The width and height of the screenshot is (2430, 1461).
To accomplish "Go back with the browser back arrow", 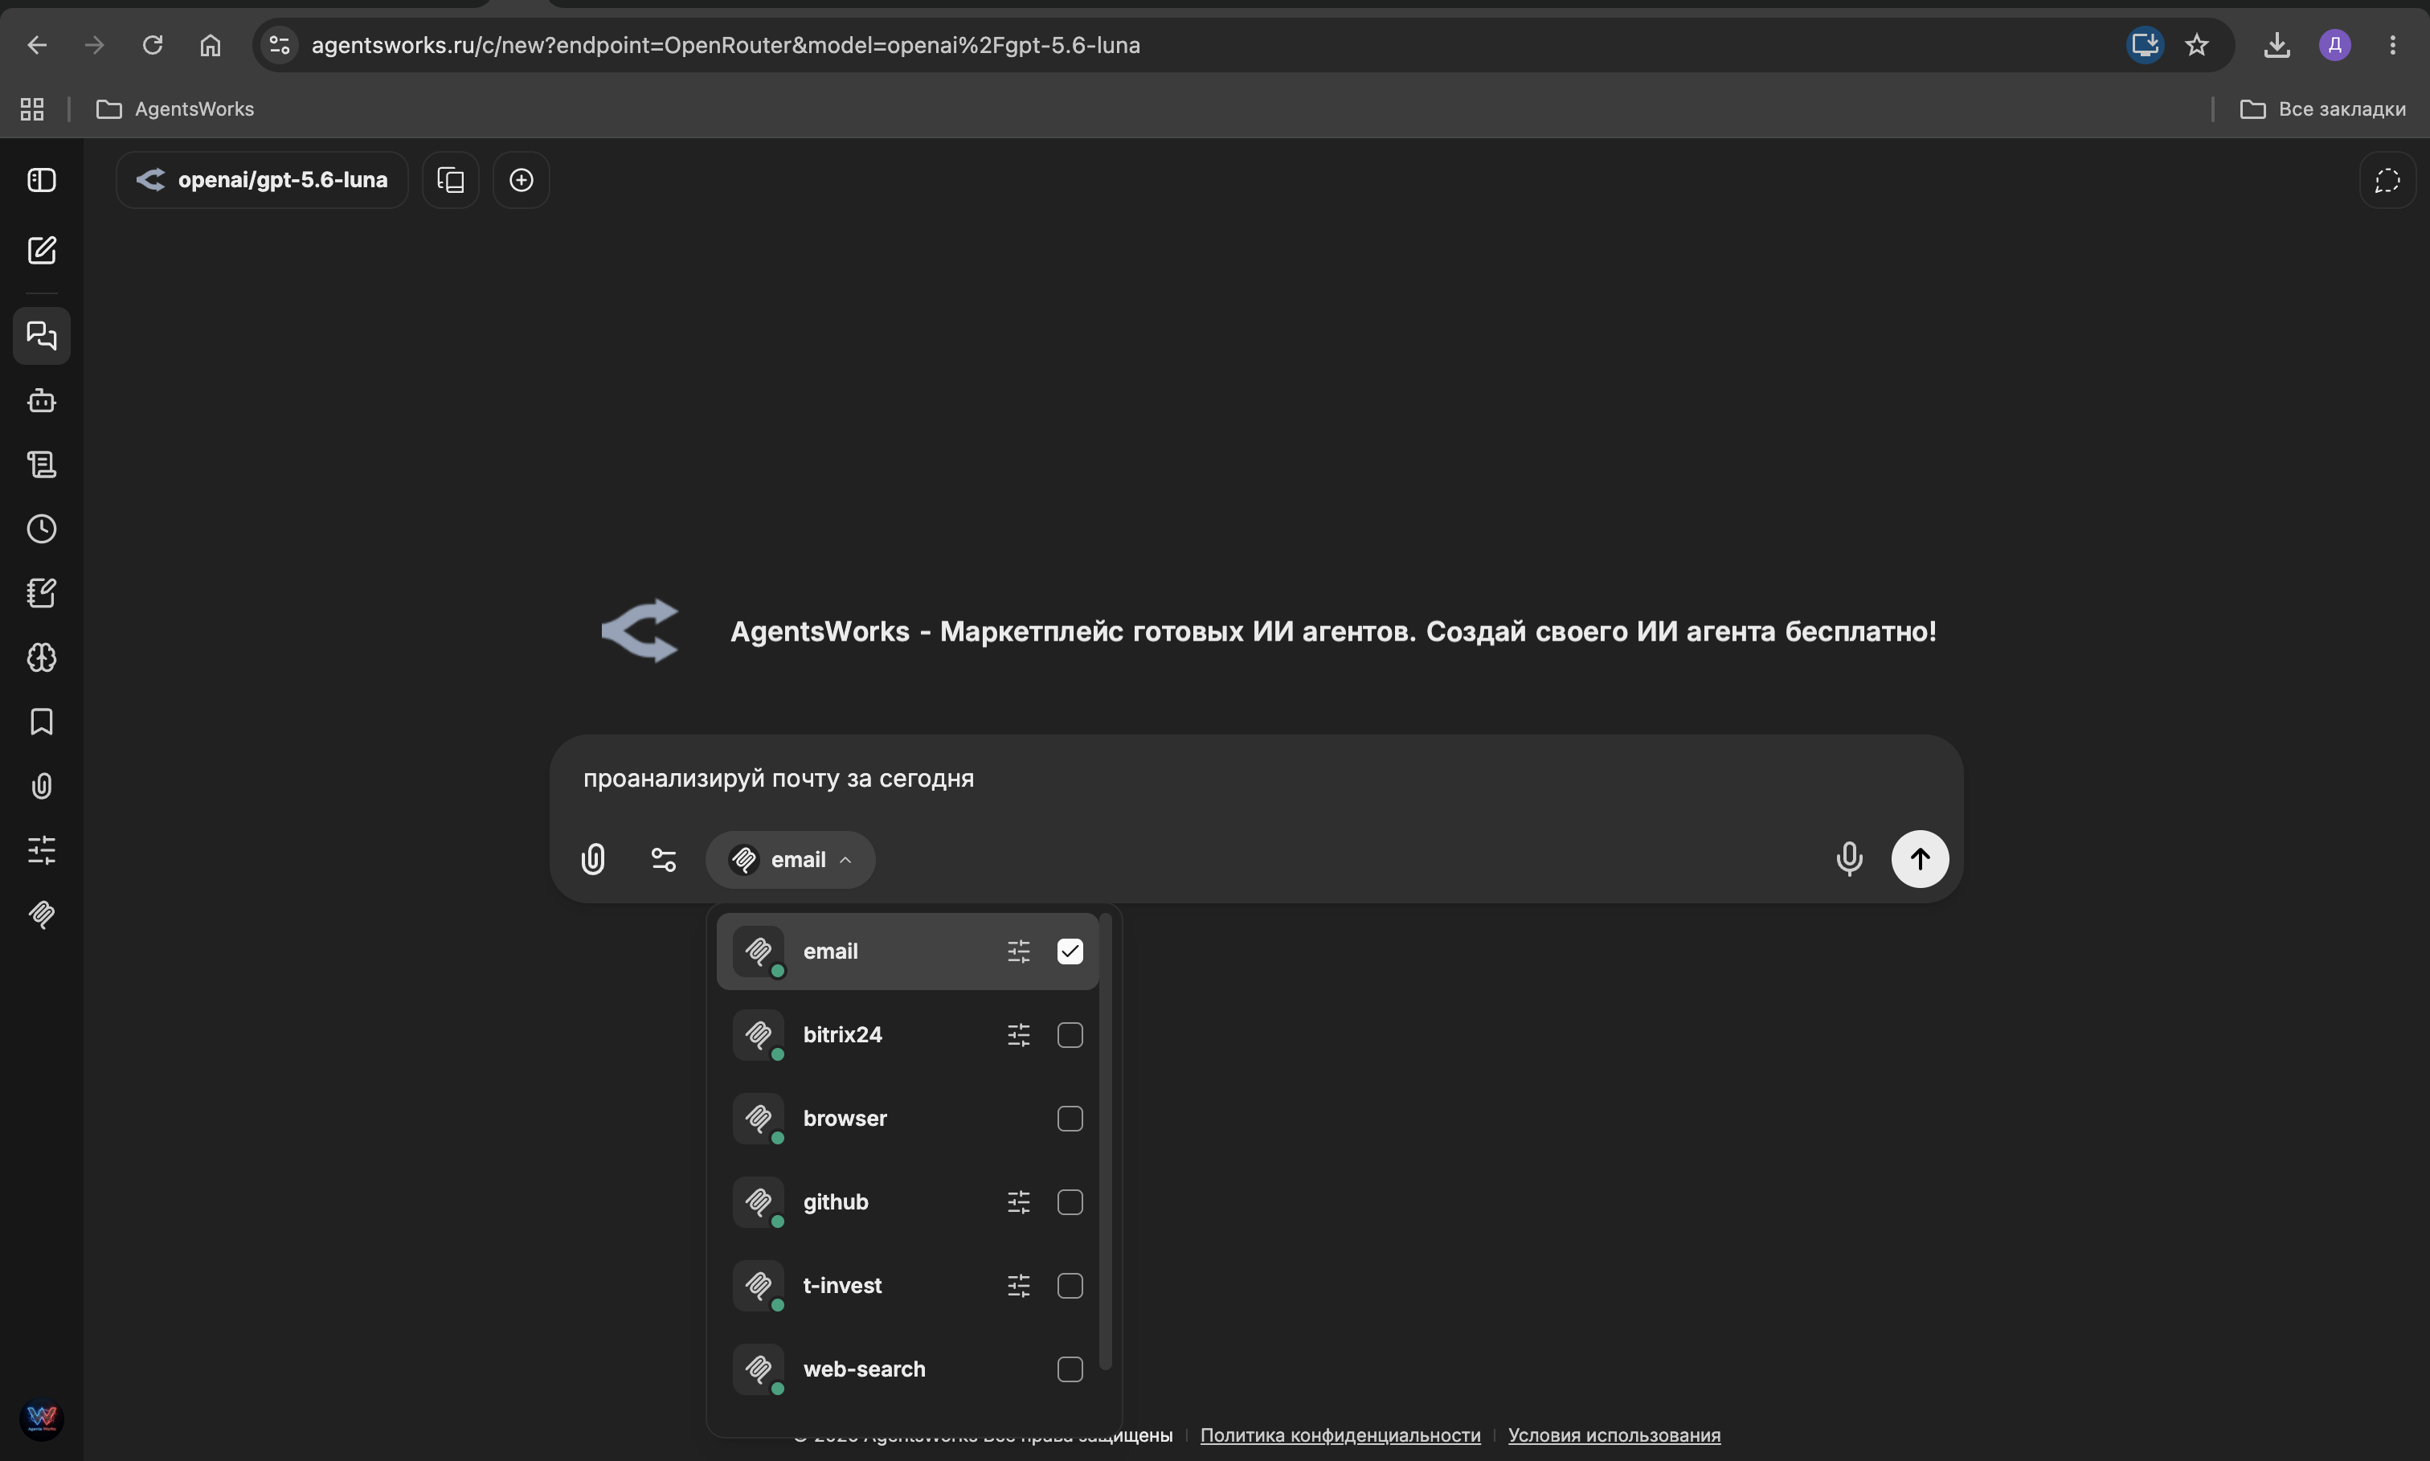I will (x=38, y=45).
